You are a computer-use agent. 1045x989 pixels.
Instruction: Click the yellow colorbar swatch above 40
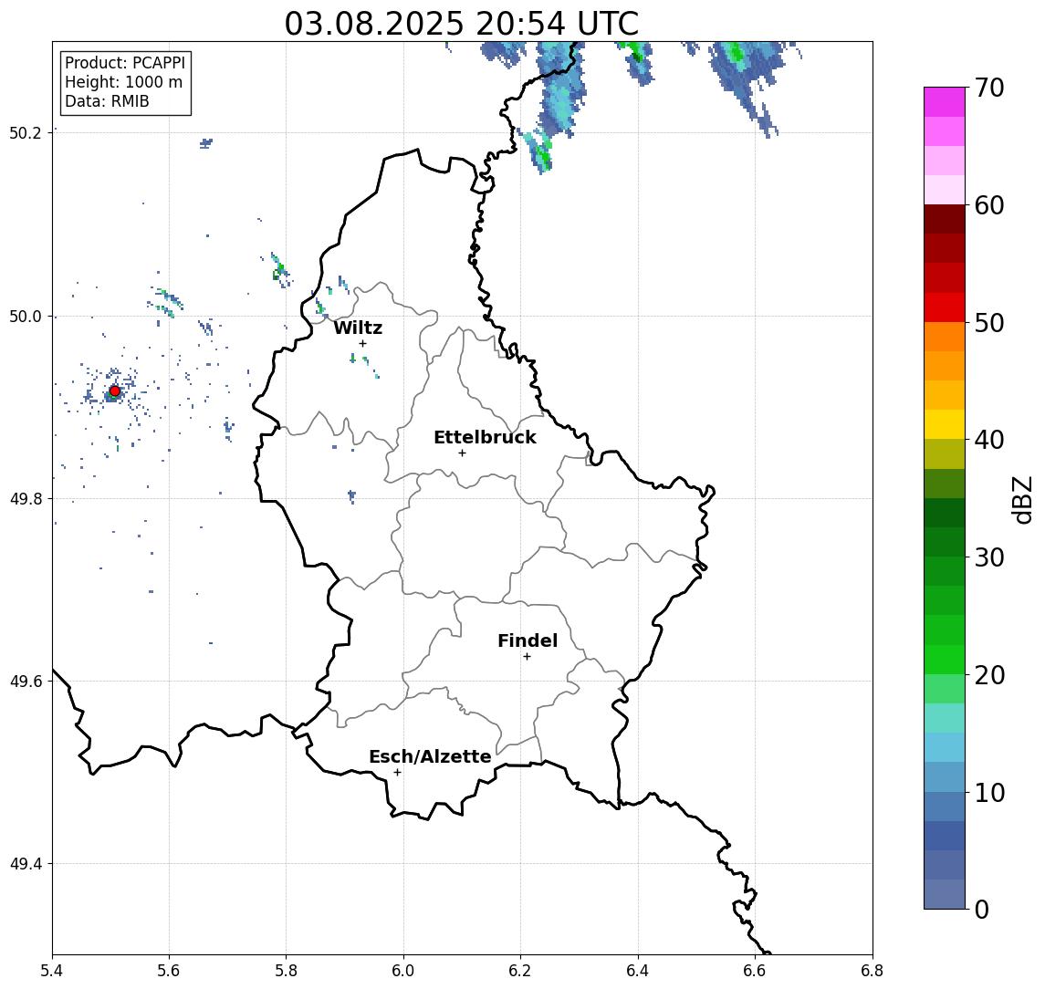(945, 424)
